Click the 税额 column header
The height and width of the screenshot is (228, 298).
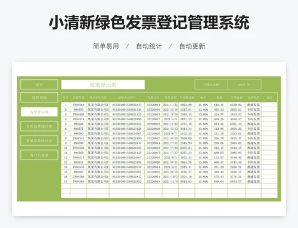click(x=219, y=98)
